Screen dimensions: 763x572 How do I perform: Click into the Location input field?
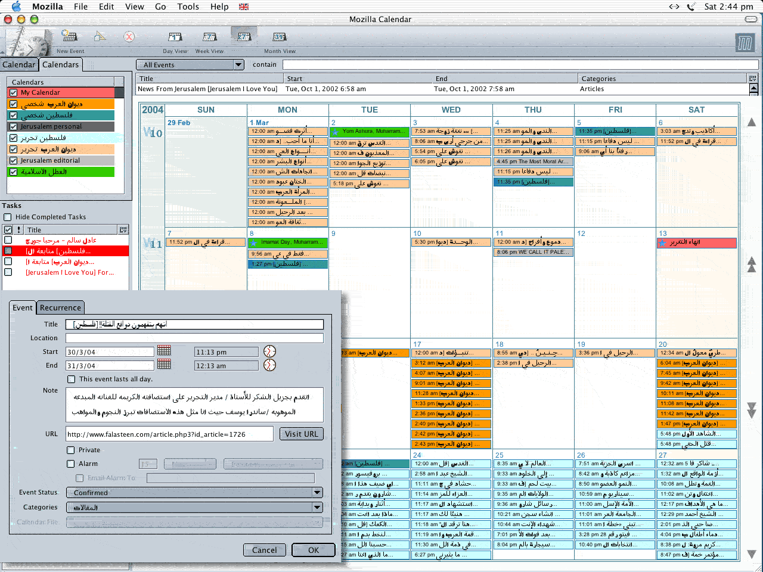point(194,338)
